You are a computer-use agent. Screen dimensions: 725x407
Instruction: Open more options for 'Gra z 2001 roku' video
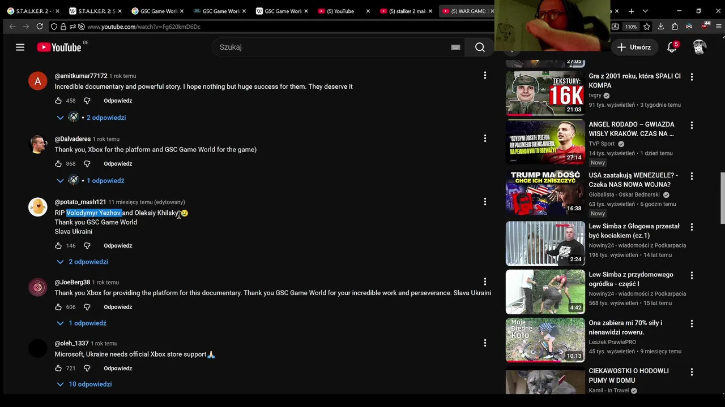pyautogui.click(x=692, y=77)
